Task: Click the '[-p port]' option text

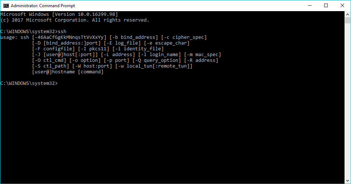Action: [117, 60]
